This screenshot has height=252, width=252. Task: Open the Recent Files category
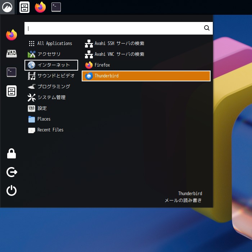click(51, 130)
